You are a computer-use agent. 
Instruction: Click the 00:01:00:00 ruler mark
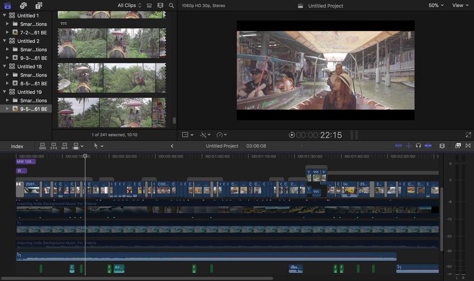(217, 156)
